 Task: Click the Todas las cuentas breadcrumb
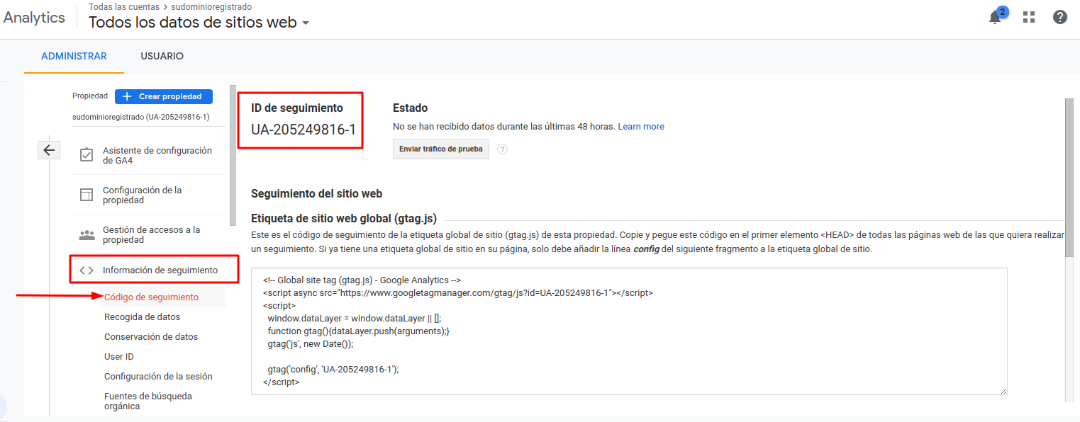pos(123,7)
